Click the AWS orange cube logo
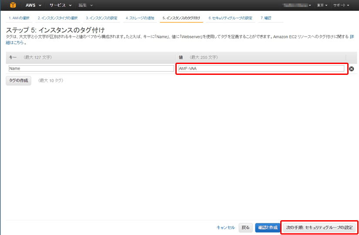359x235 pixels. coord(13,5)
